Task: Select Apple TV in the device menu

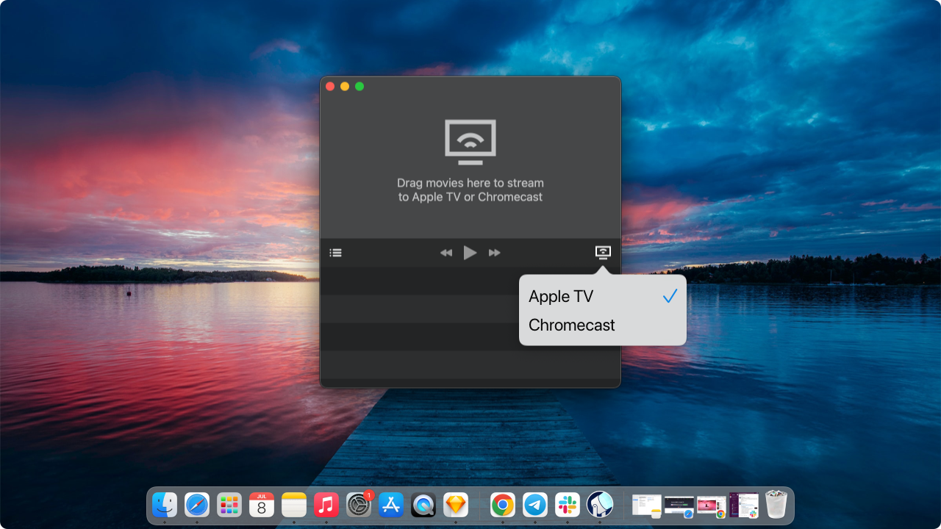Action: [603, 296]
